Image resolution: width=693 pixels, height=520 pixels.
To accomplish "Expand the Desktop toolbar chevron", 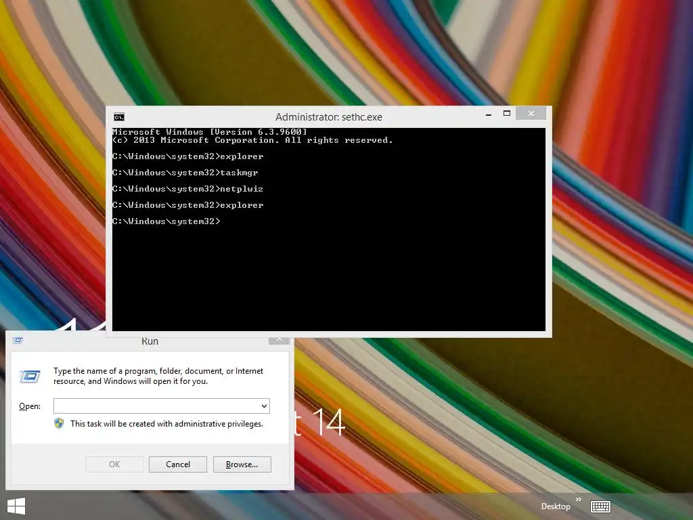I will [x=578, y=500].
